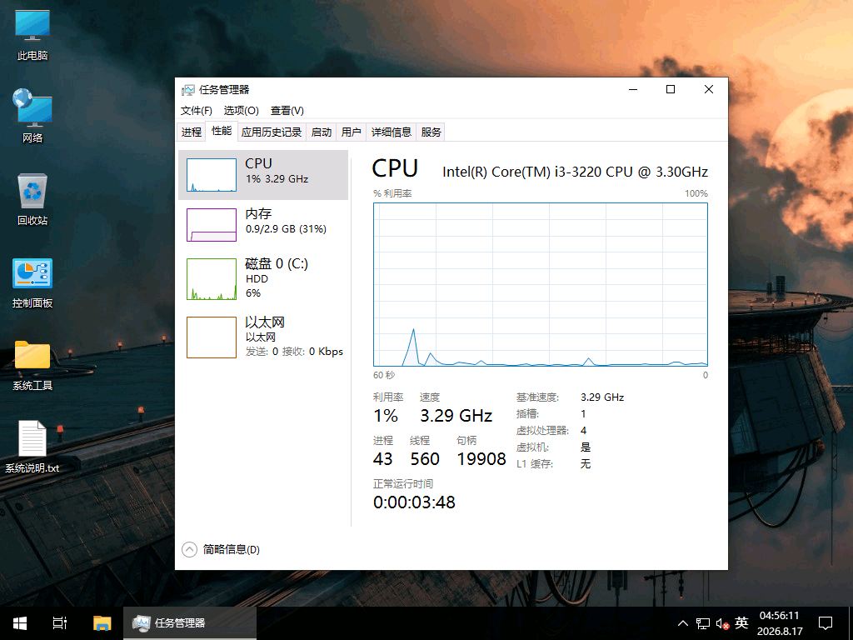Click the CPU utilization graph

[540, 285]
